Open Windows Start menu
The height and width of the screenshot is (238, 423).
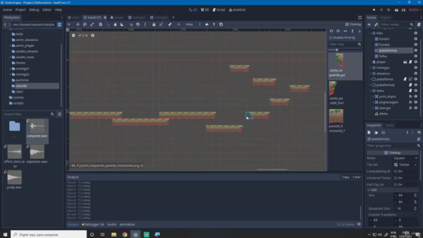(5, 235)
